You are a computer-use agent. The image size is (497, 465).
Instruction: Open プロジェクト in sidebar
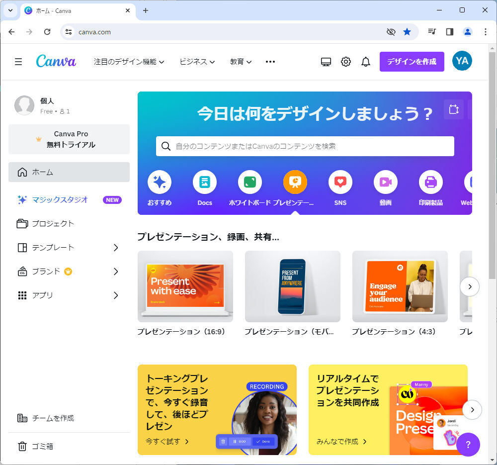[x=69, y=224]
